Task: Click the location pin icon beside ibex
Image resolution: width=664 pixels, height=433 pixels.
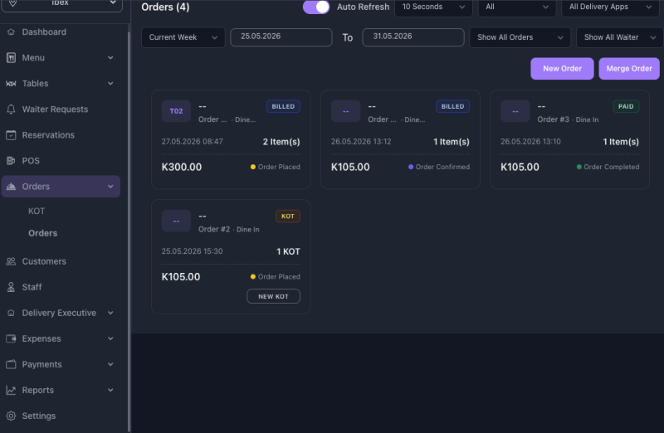Action: coord(13,2)
